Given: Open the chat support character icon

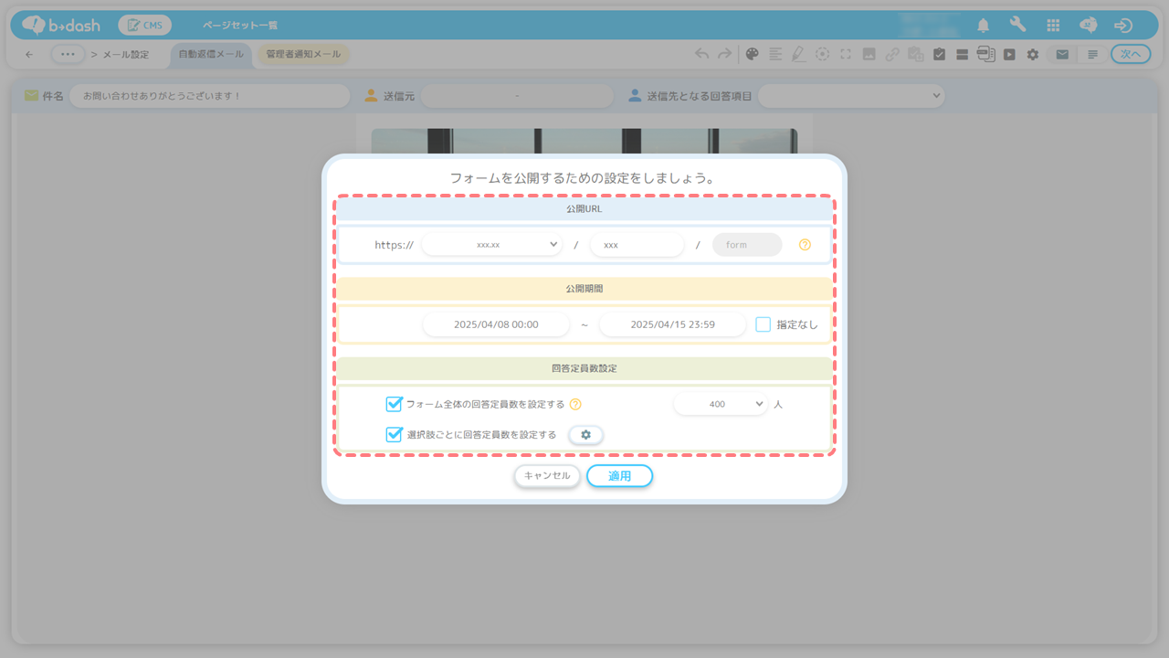Looking at the screenshot, I should [1089, 26].
